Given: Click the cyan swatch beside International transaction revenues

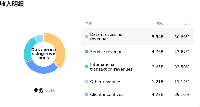Looking at the screenshot, I should (87, 67).
